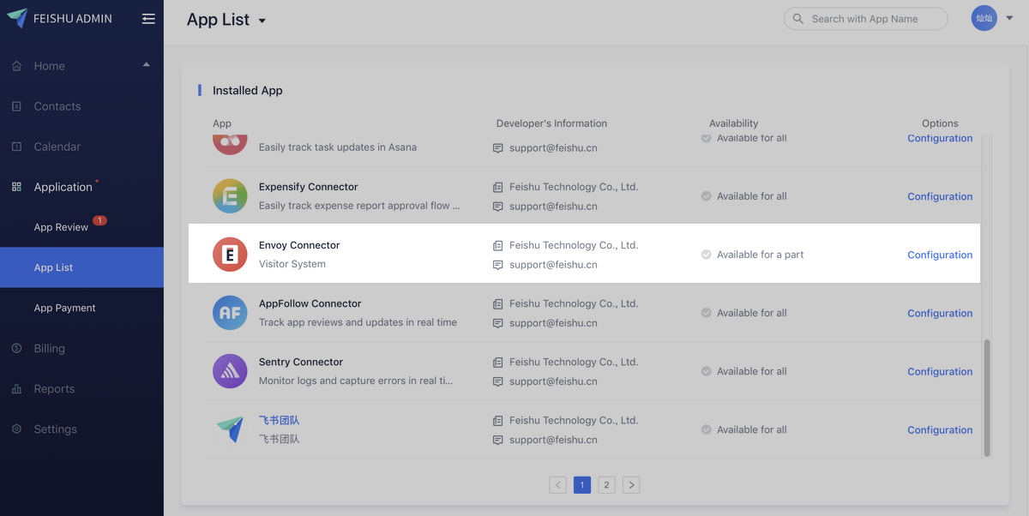Click the Billing sidebar icon
Screen dimensions: 1029x516
(x=16, y=348)
